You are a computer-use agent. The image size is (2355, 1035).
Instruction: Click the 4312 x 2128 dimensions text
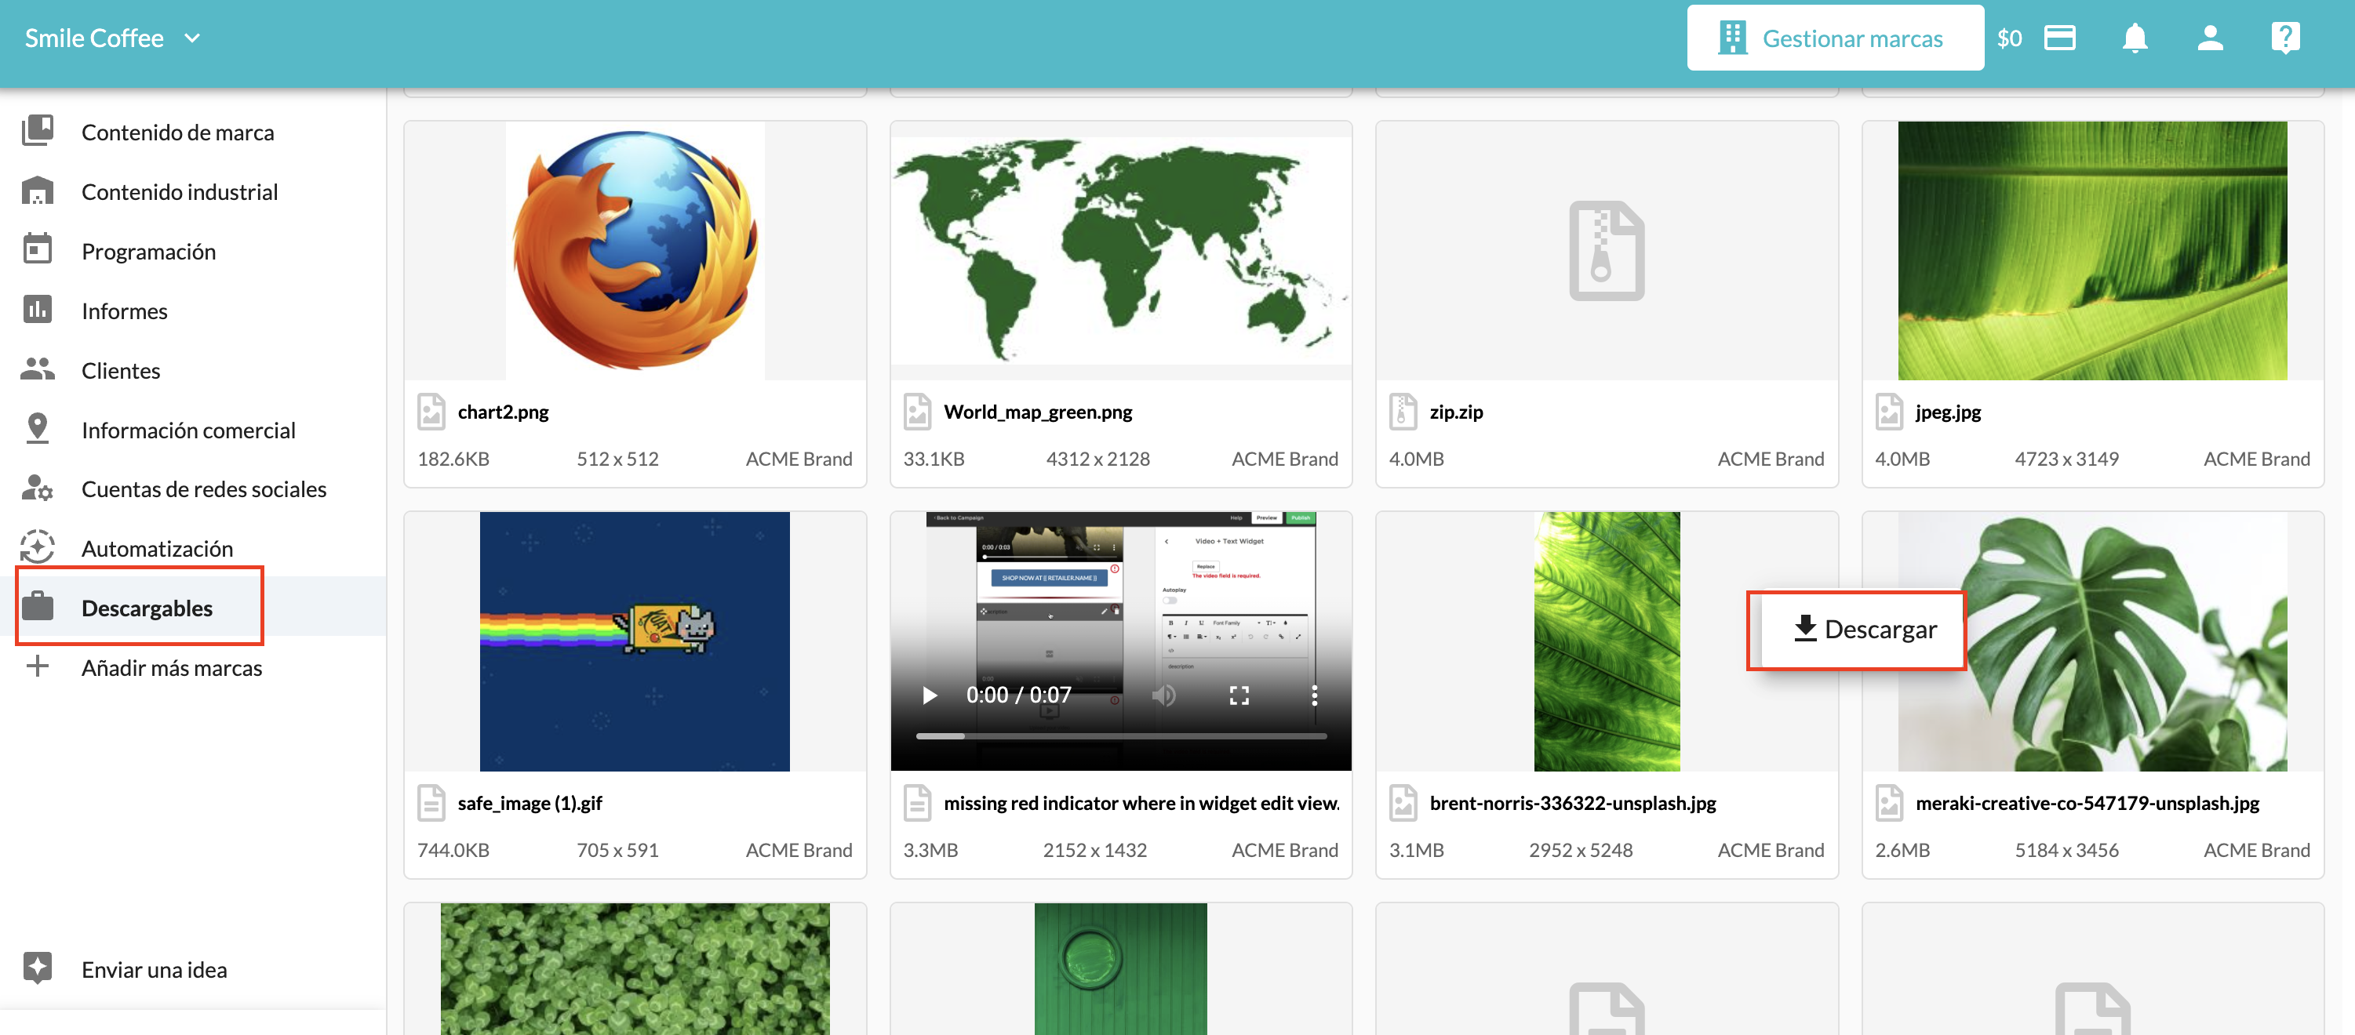point(1098,459)
